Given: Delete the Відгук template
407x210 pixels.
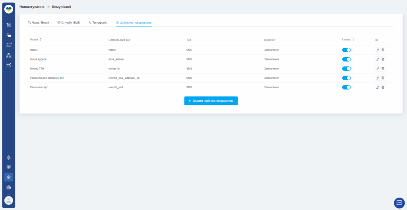Looking at the screenshot, I should pyautogui.click(x=383, y=50).
